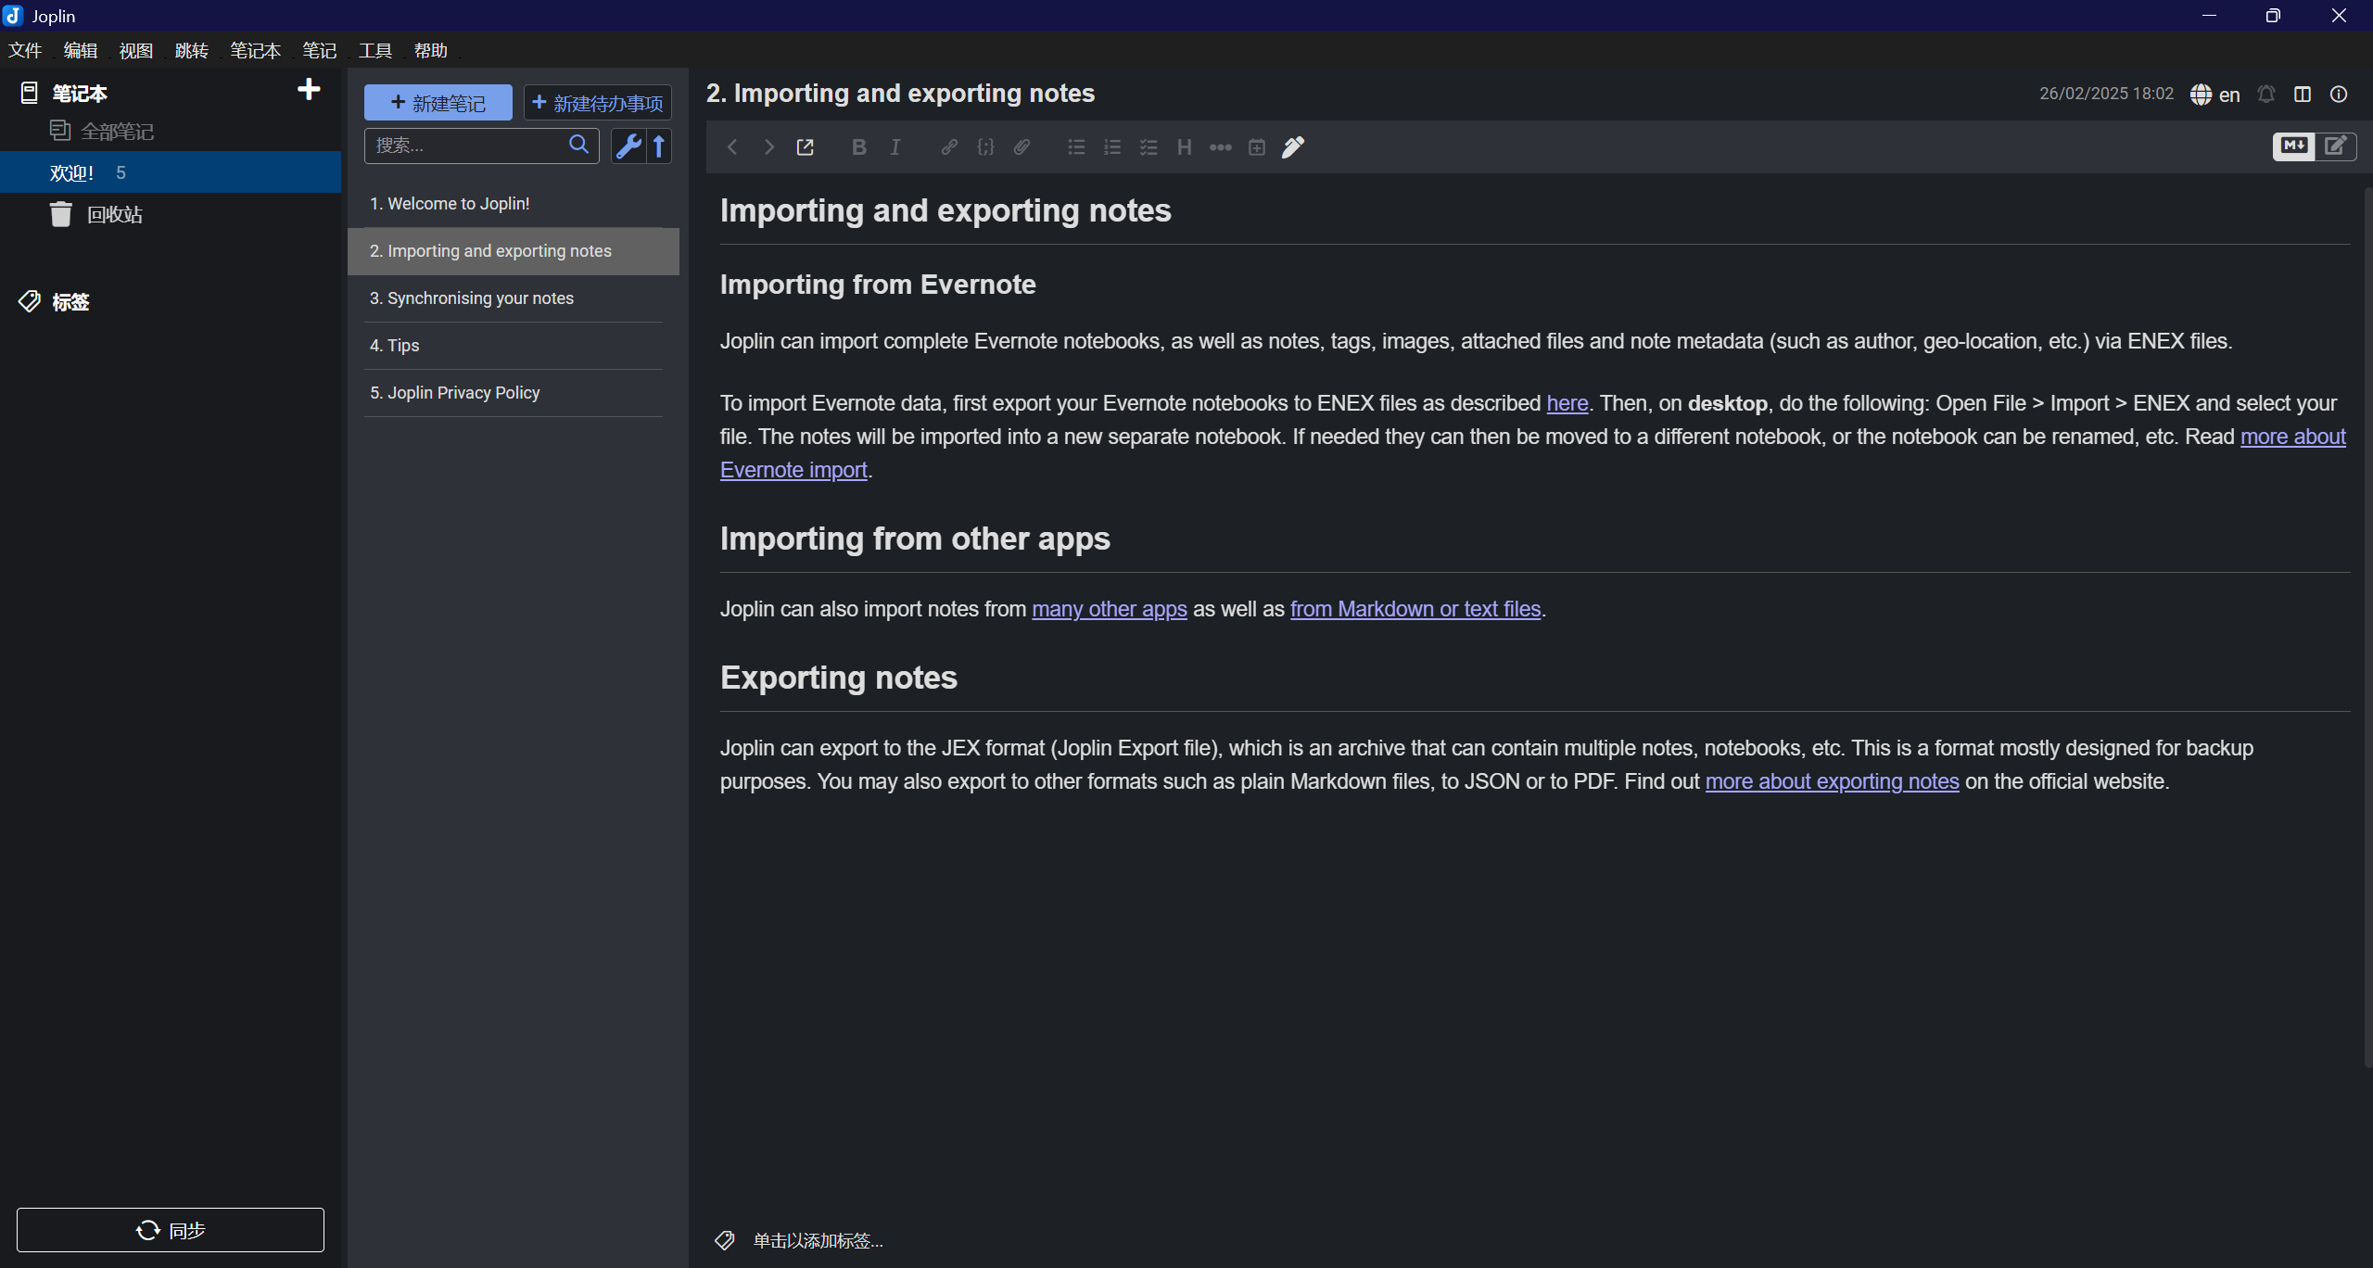Open 'many other apps' link

(1110, 609)
